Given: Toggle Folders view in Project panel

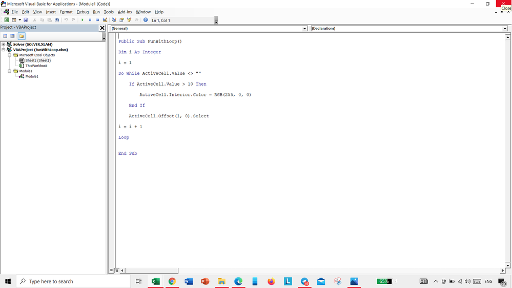Looking at the screenshot, I should pos(22,36).
